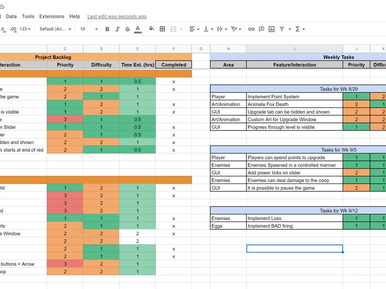Screen dimensions: 386x289
Task: Open the Data menu
Action: [11, 16]
